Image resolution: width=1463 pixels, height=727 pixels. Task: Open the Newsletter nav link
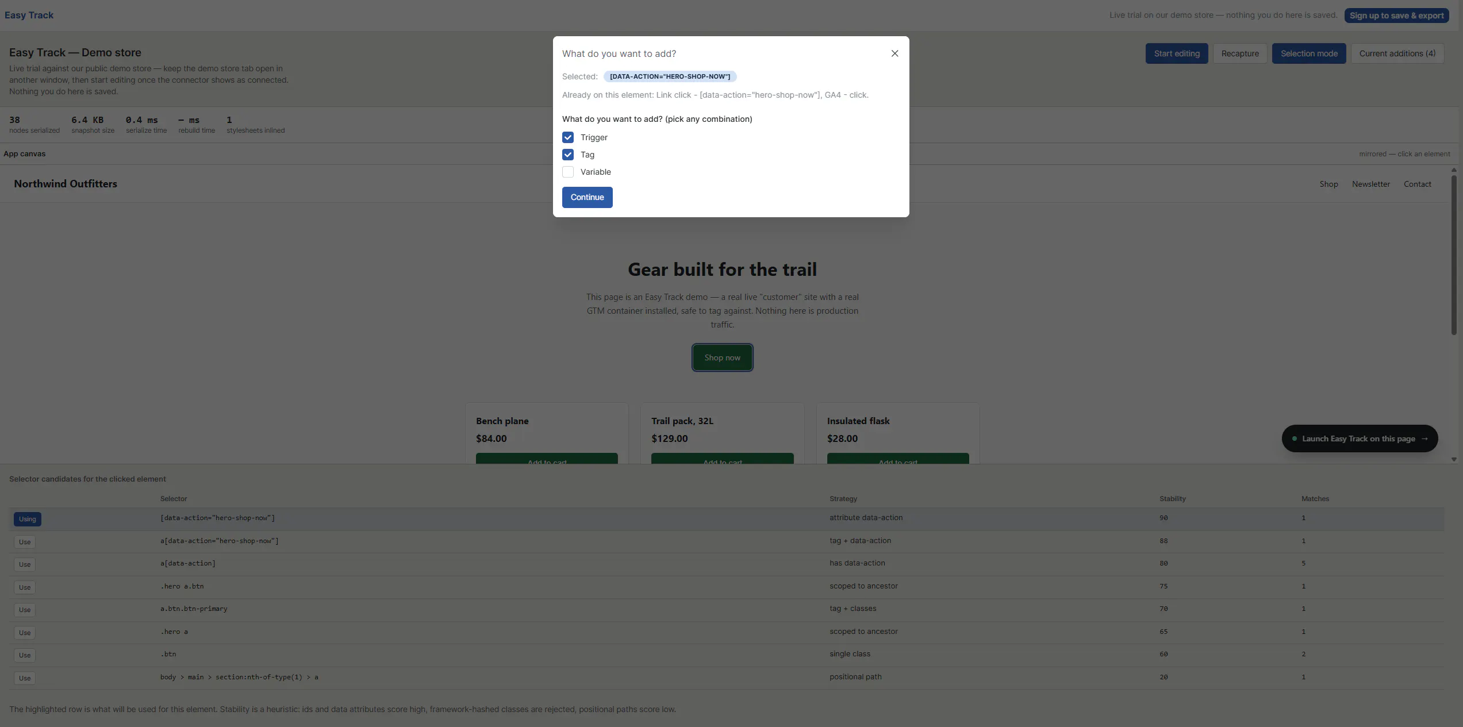[1370, 184]
